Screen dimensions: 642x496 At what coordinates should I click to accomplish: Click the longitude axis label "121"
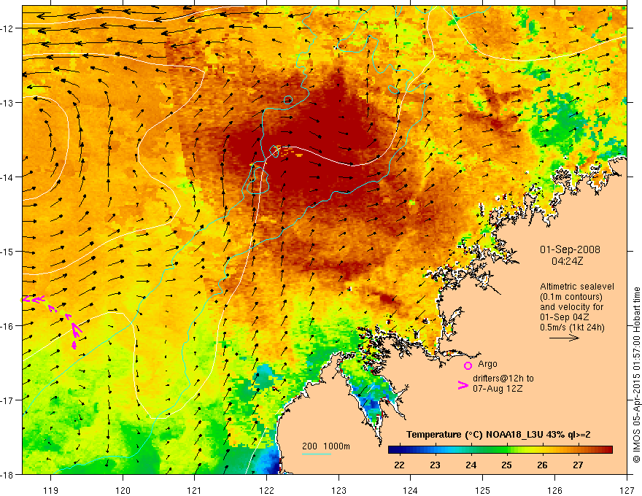click(195, 490)
